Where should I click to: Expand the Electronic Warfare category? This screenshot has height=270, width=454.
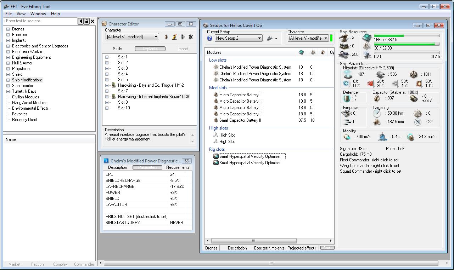click(x=8, y=52)
